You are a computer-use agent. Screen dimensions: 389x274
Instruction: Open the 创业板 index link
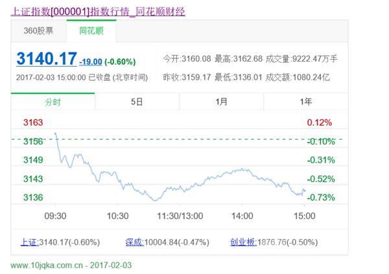[x=241, y=242]
